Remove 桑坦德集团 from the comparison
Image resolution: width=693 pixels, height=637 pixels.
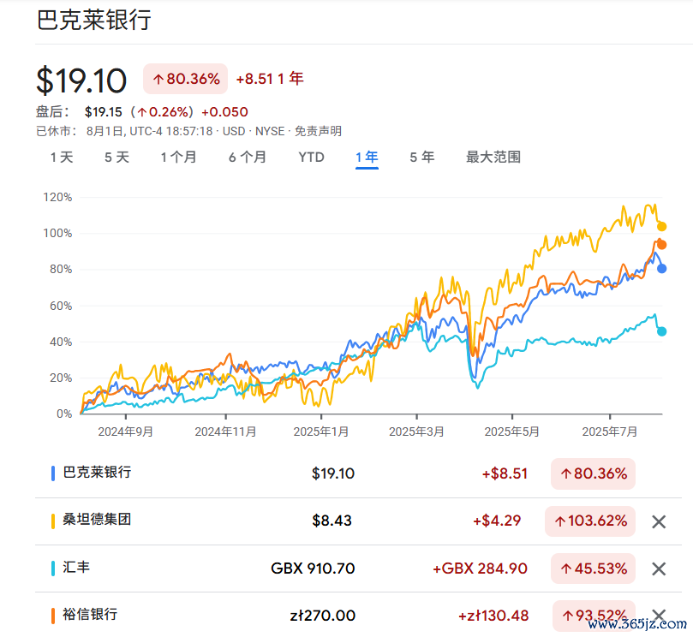coord(659,521)
